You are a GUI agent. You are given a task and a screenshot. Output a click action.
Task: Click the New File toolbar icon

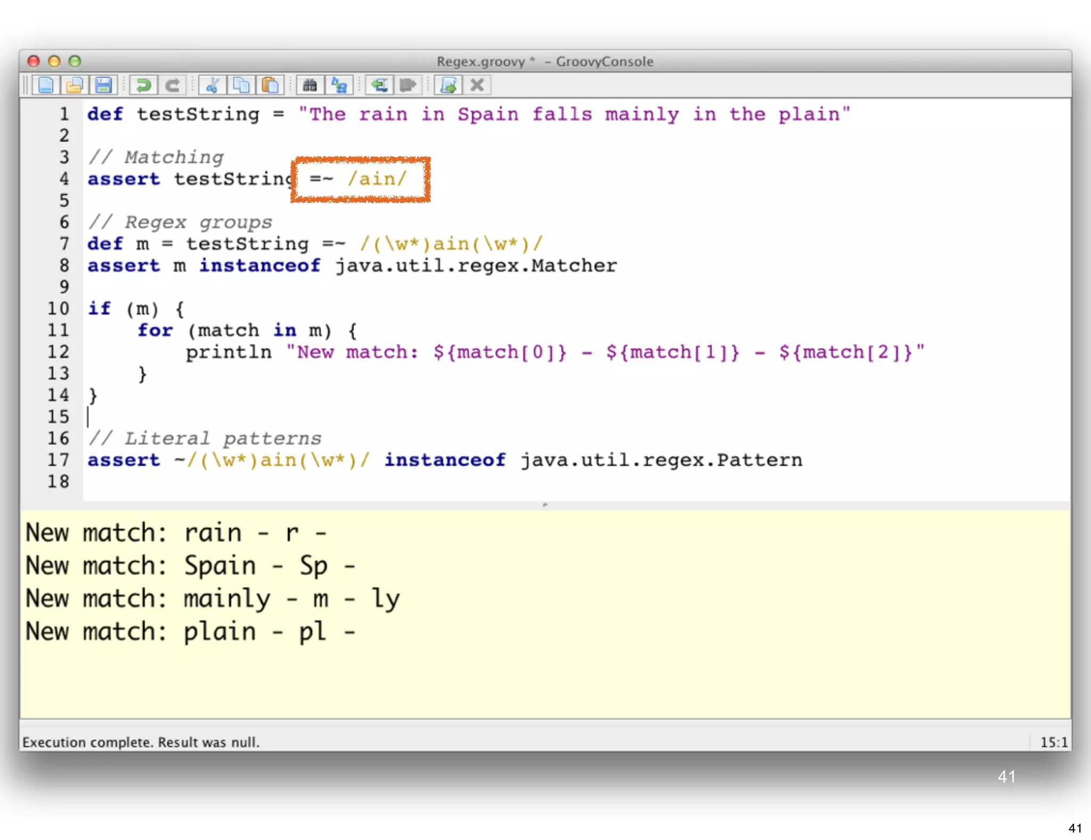coord(45,85)
